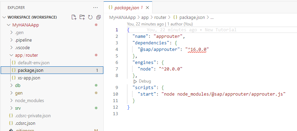
Task: Click the New File icon
Action: tap(74, 17)
